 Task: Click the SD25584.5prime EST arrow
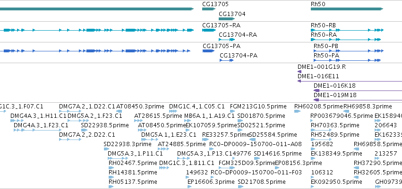pyautogui.click(x=253, y=140)
